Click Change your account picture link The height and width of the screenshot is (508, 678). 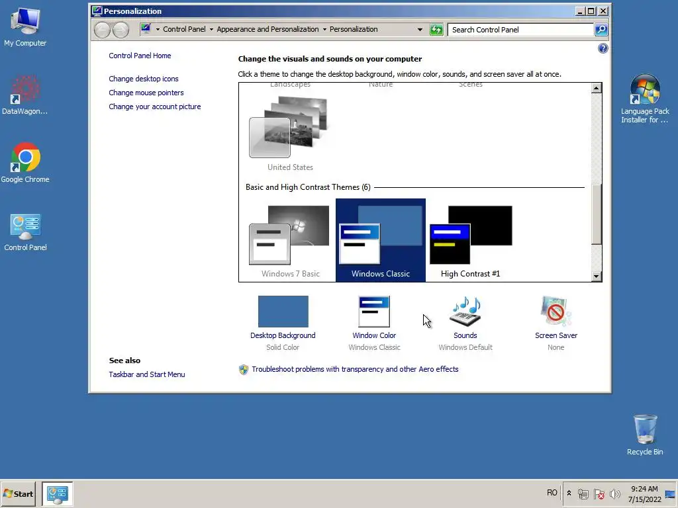click(155, 106)
